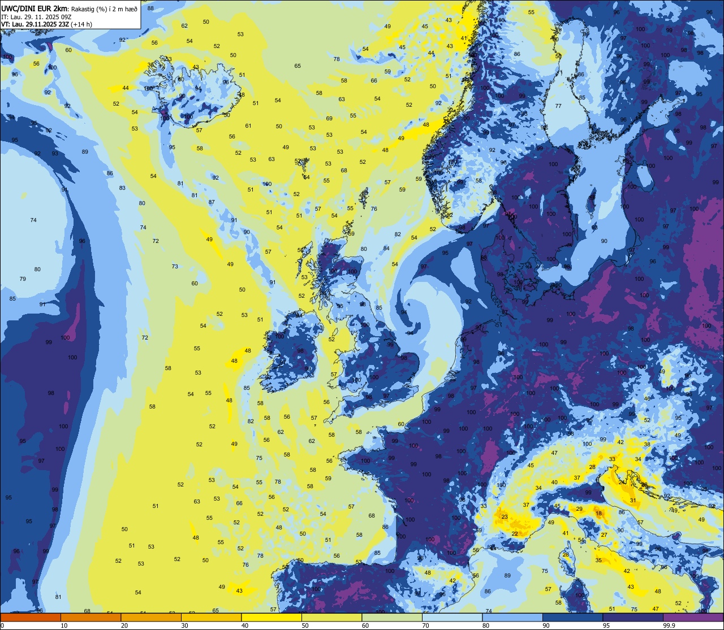Pick the legend swatch between 50 and 60
This screenshot has width=724, height=630.
pyautogui.click(x=331, y=617)
